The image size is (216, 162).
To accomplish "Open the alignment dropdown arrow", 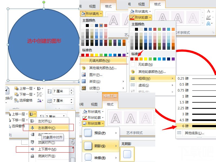I will 33,114.
